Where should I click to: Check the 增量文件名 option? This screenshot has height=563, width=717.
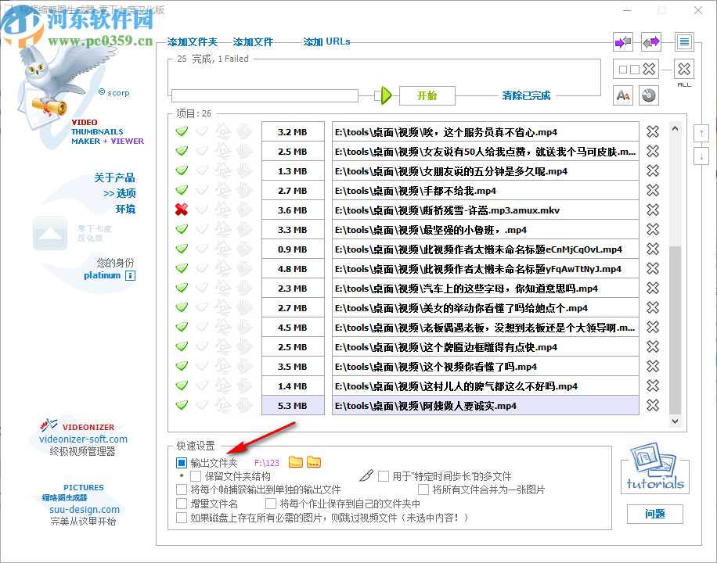(x=182, y=503)
